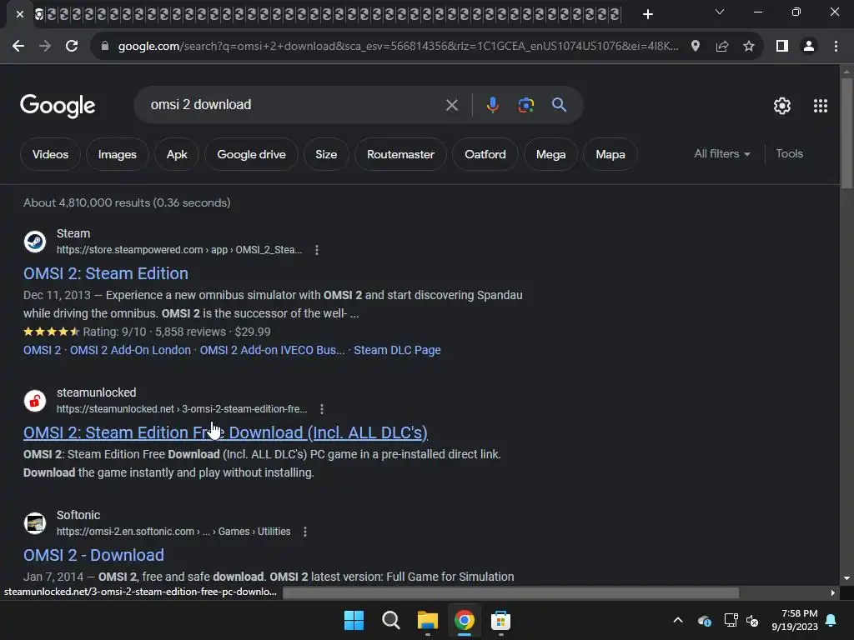This screenshot has height=640, width=854.
Task: Bookmark this page with the star
Action: click(x=749, y=47)
